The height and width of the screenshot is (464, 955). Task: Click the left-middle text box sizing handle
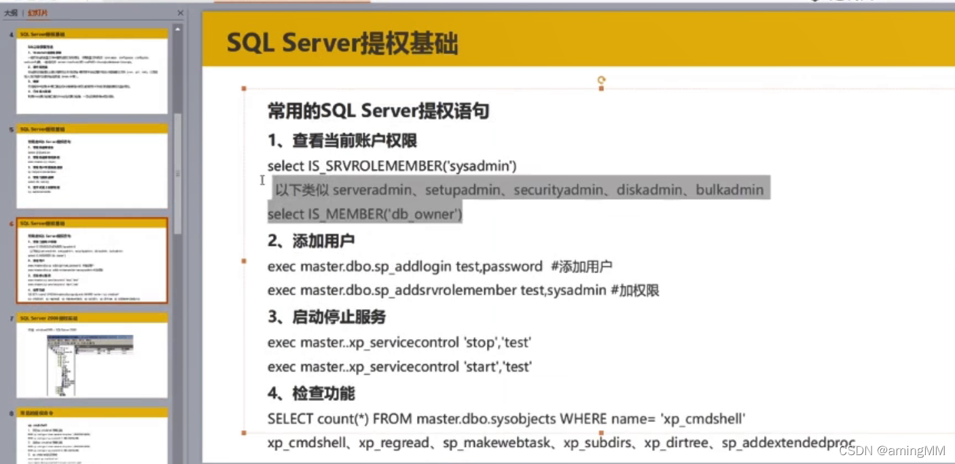point(244,261)
